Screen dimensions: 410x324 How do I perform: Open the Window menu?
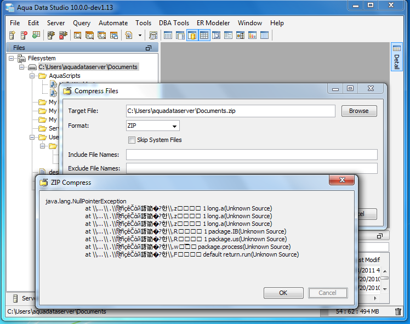tap(250, 23)
